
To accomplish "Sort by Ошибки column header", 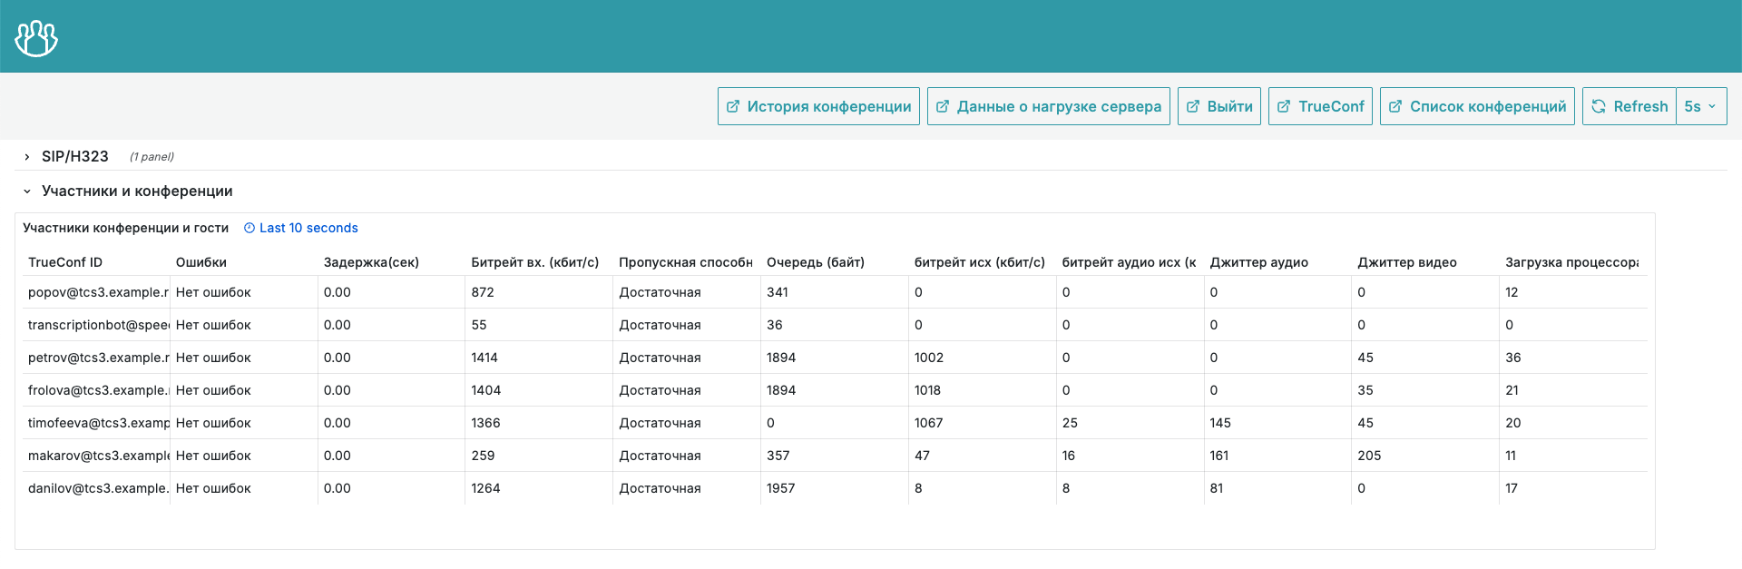I will tap(201, 262).
